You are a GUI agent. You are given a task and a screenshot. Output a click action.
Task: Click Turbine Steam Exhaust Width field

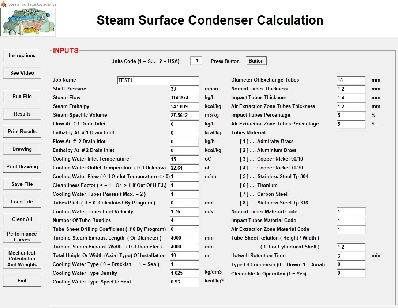click(184, 247)
